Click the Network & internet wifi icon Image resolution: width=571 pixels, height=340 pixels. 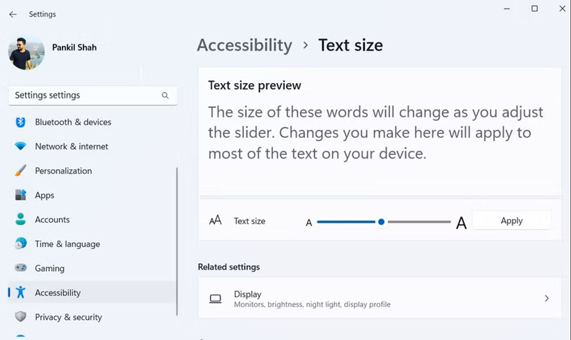[20, 147]
